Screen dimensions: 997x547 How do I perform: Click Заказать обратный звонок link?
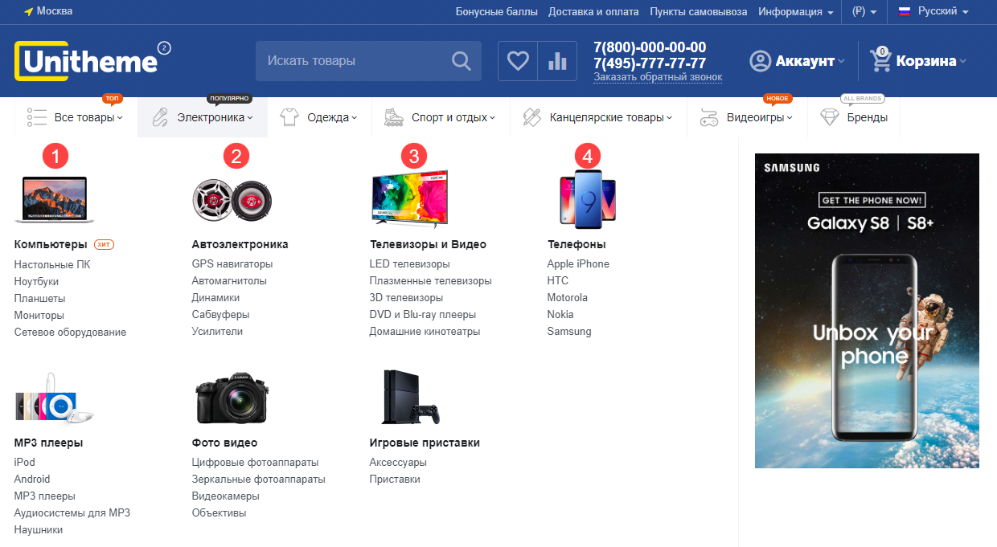pos(658,77)
